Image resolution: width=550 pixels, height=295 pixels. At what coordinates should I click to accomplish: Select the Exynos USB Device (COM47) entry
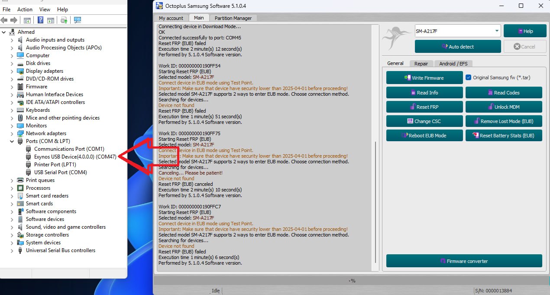point(75,157)
